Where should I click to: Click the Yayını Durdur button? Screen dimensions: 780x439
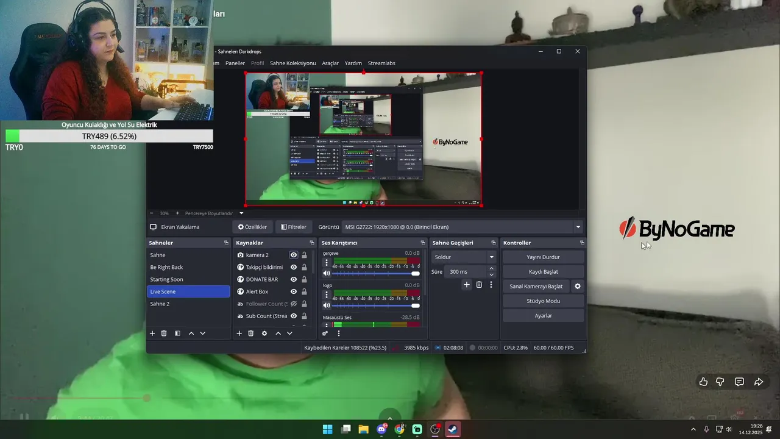pyautogui.click(x=543, y=257)
